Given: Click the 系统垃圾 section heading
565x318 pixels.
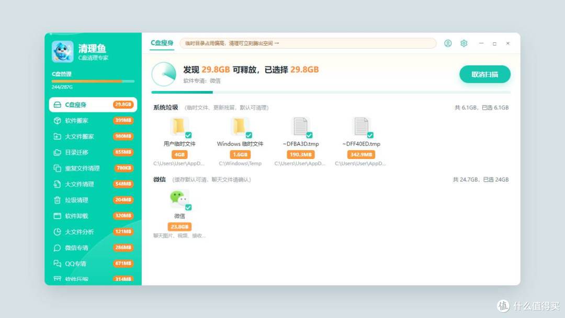Looking at the screenshot, I should (x=165, y=107).
